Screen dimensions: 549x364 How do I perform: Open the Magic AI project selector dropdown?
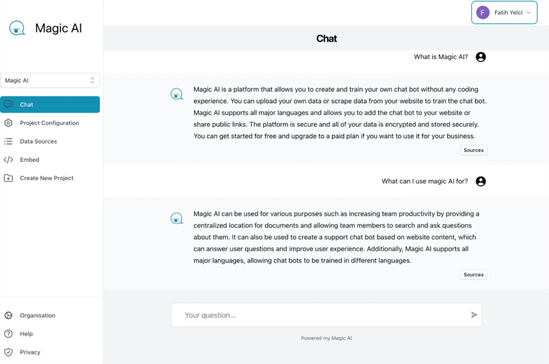[x=50, y=80]
